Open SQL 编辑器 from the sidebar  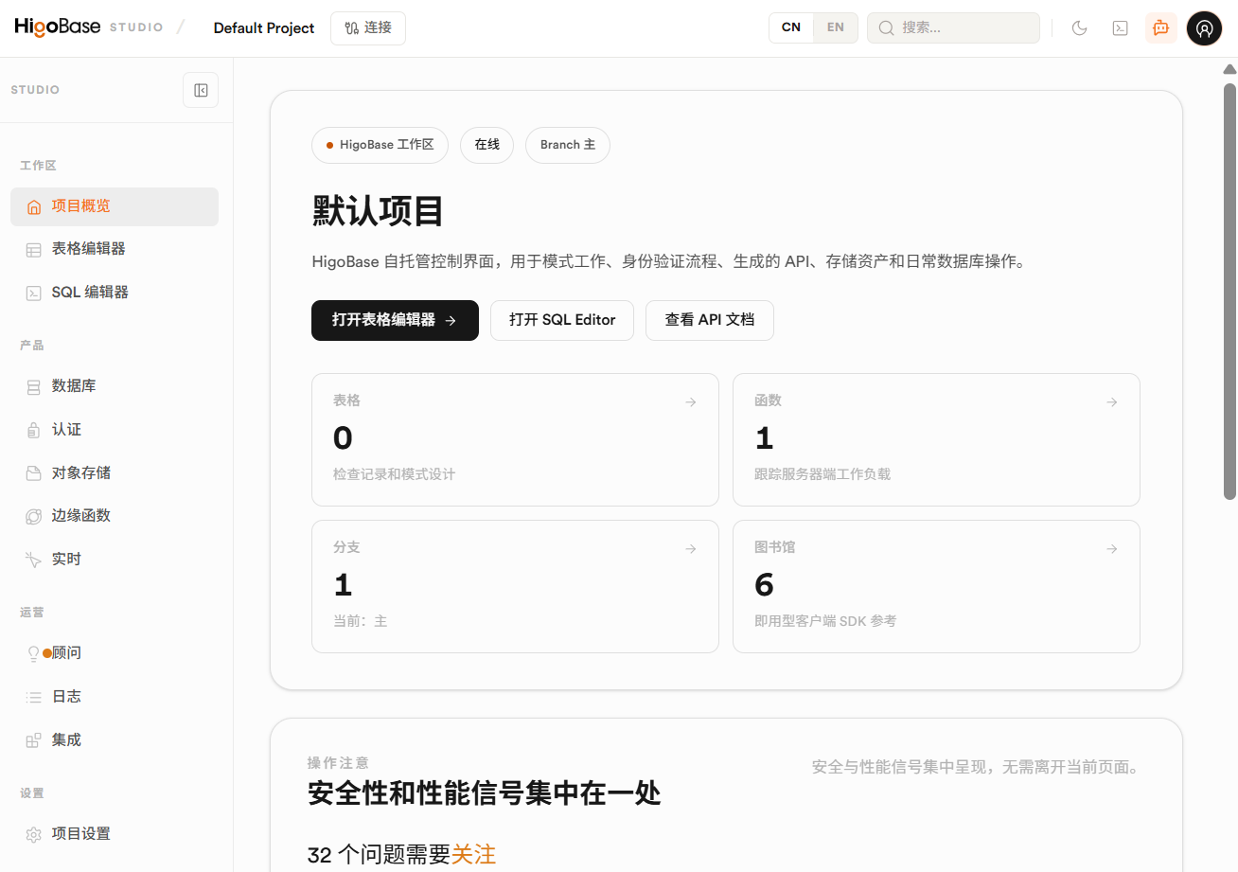[115, 293]
